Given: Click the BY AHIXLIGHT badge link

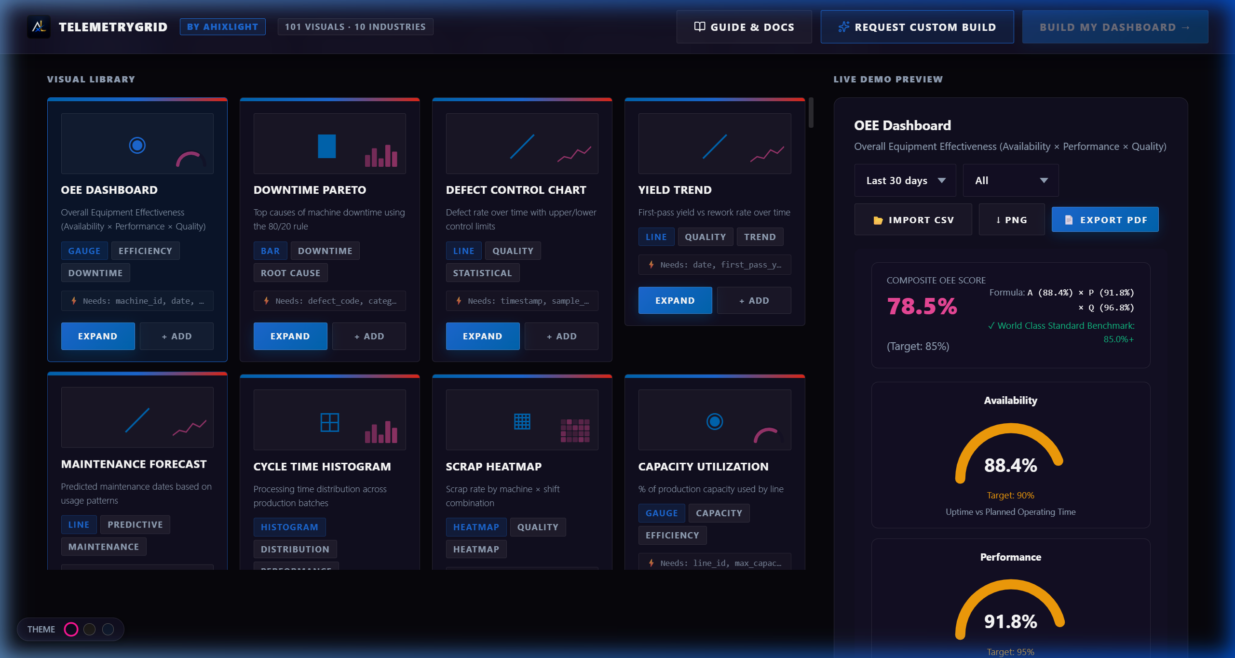Looking at the screenshot, I should tap(222, 27).
